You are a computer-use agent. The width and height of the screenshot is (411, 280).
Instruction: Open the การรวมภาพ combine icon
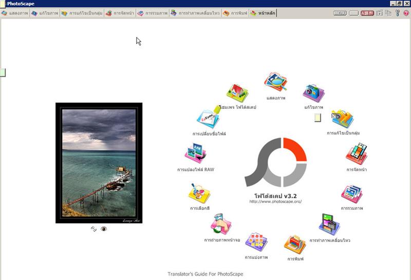point(352,194)
